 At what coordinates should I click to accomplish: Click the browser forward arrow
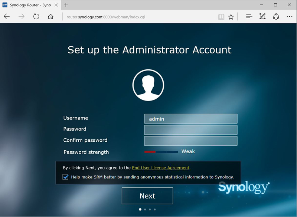22,16
